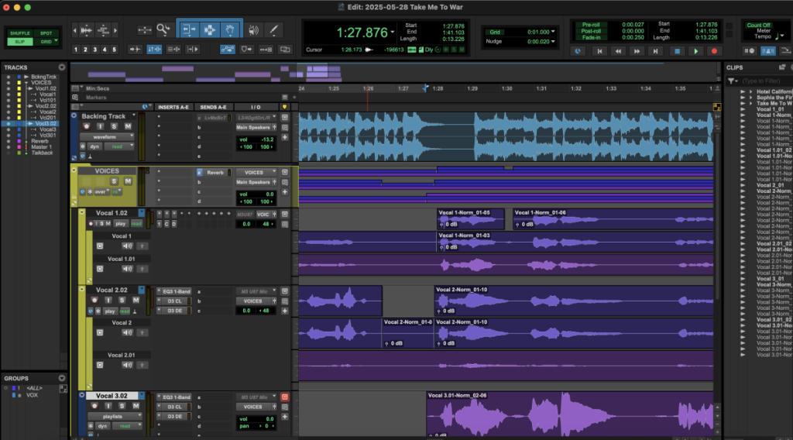Record-enable the Backing Track

tap(88, 126)
